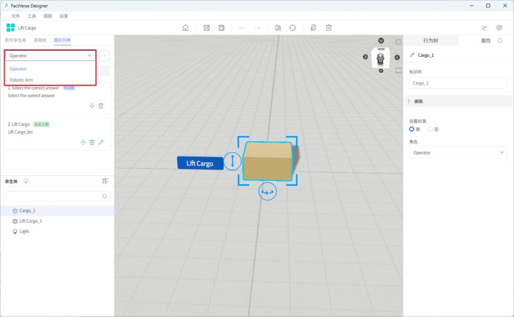Image resolution: width=514 pixels, height=317 pixels.
Task: Open the chart statistics icon in the toolbar
Action: [x=484, y=28]
